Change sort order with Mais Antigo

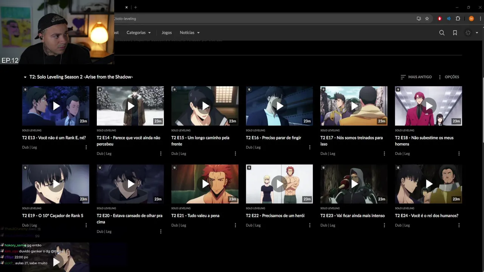[416, 77]
